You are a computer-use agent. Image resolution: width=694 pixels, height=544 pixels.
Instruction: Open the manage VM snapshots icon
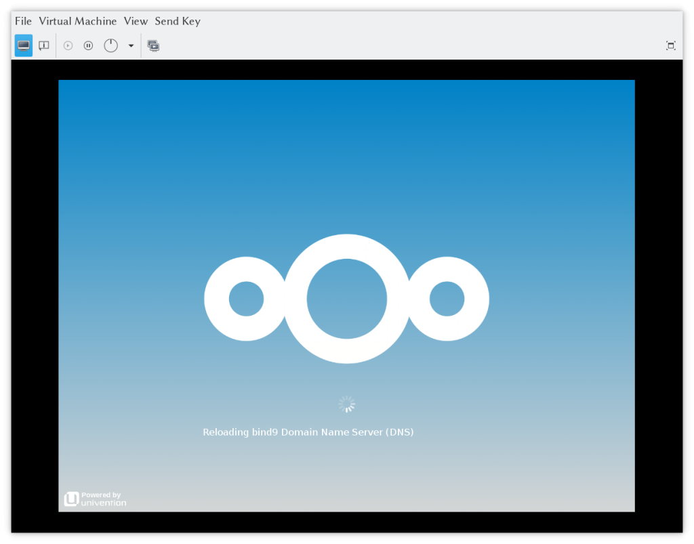point(153,45)
